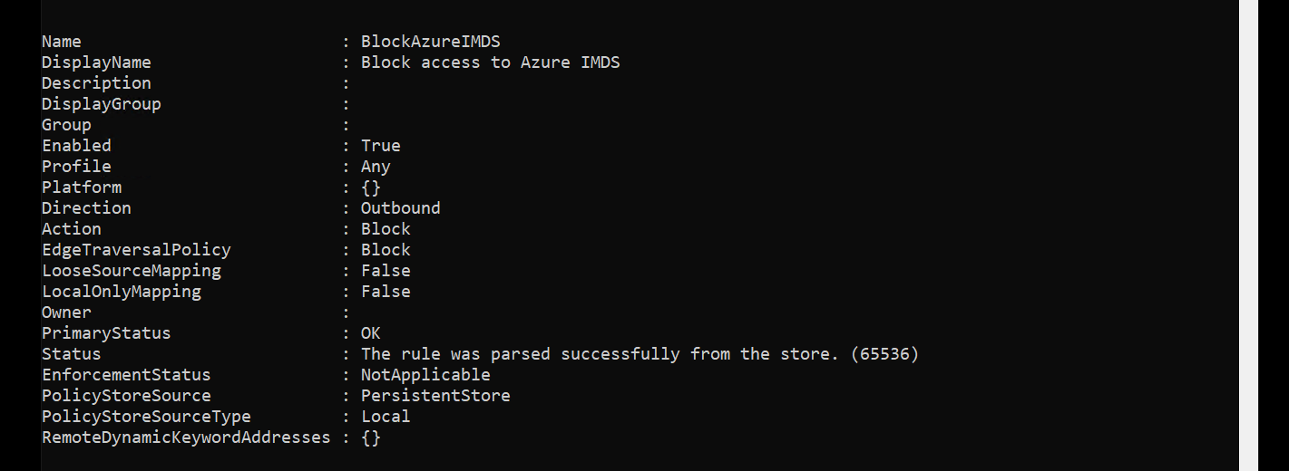The height and width of the screenshot is (471, 1289).
Task: Click the EnforcementStatus value NotApplicable
Action: (x=425, y=375)
